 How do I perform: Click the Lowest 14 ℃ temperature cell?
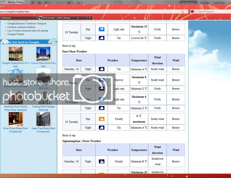pyautogui.click(x=139, y=38)
